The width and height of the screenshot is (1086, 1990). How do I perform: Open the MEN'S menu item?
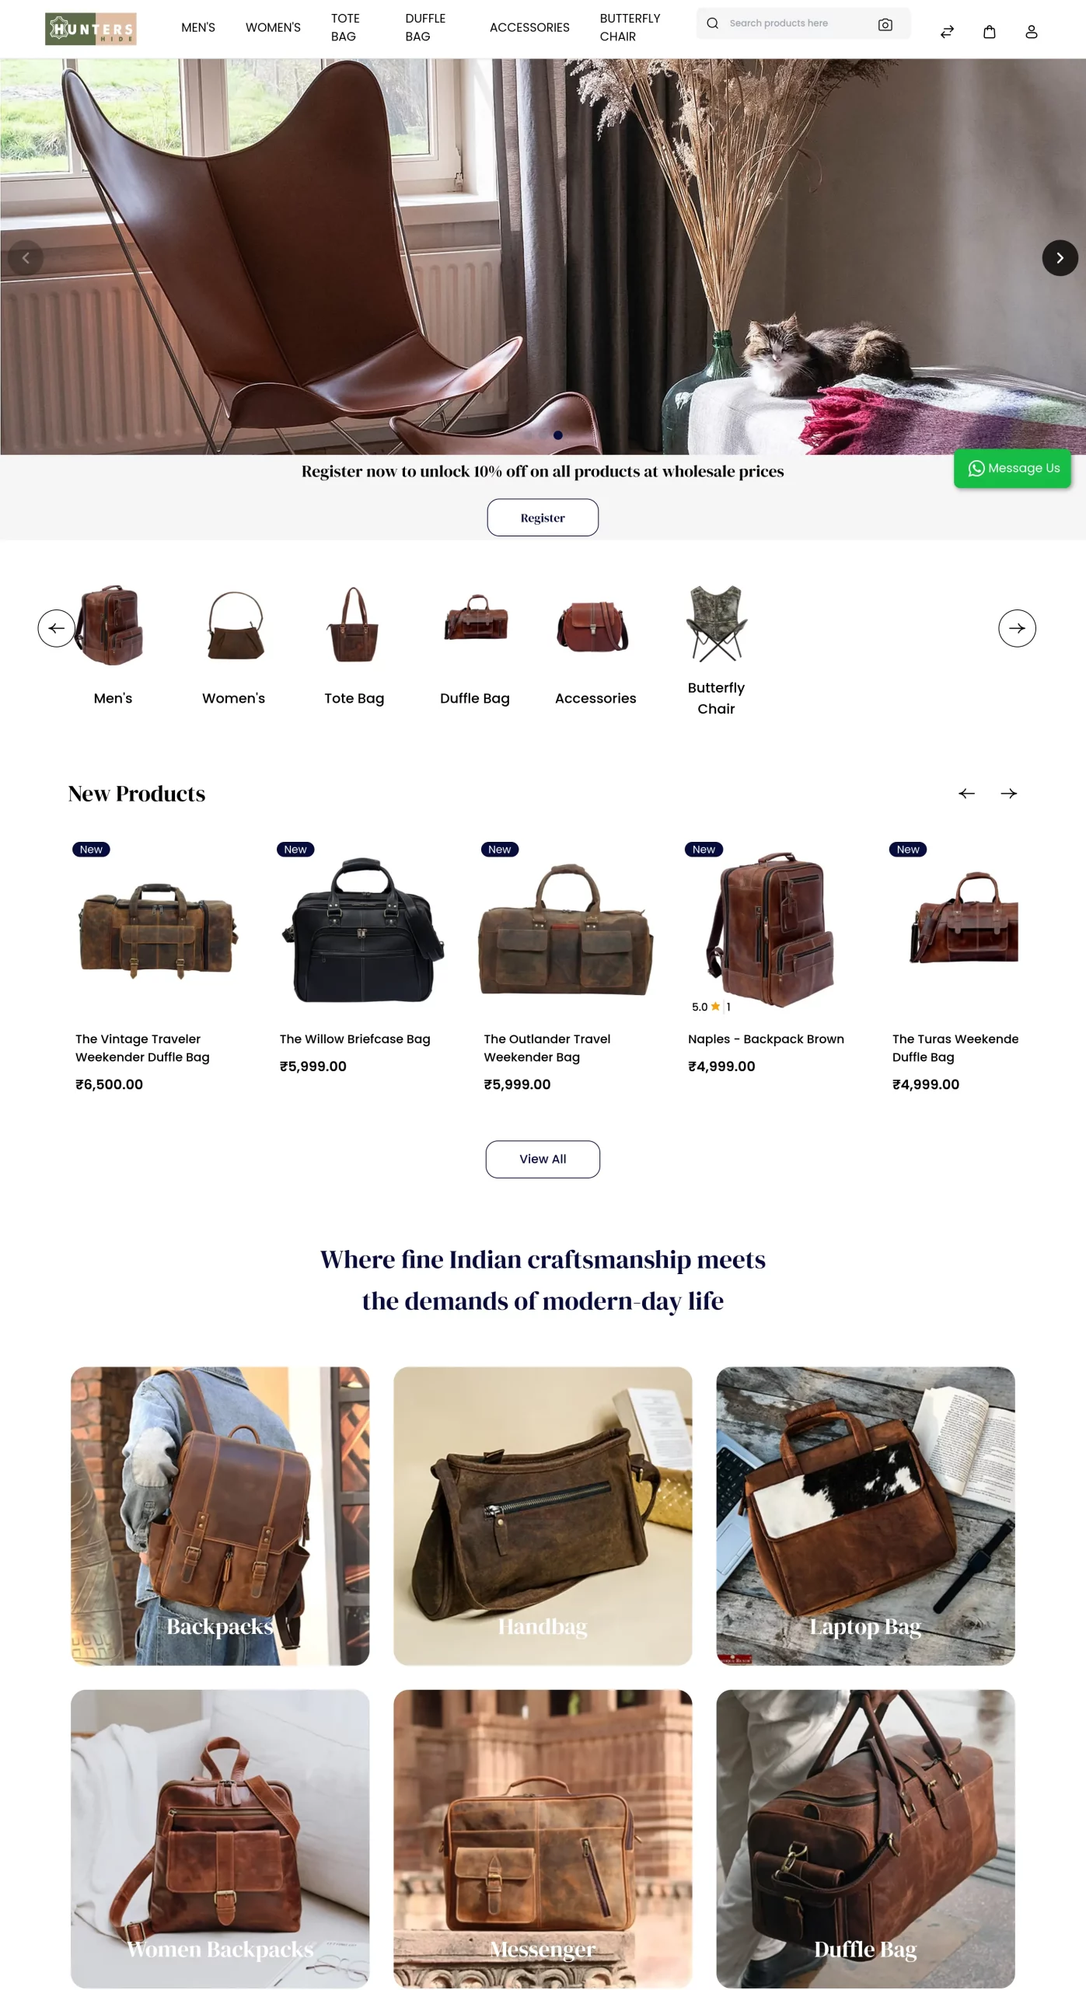(198, 27)
